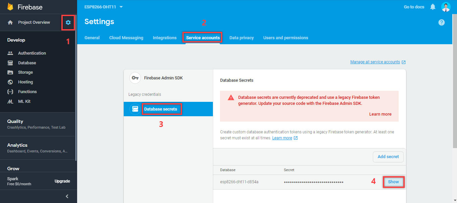
Task: Open the user account avatar
Action: coord(446,7)
